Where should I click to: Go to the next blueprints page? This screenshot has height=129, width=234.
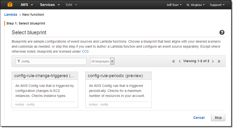pyautogui.click(x=213, y=61)
